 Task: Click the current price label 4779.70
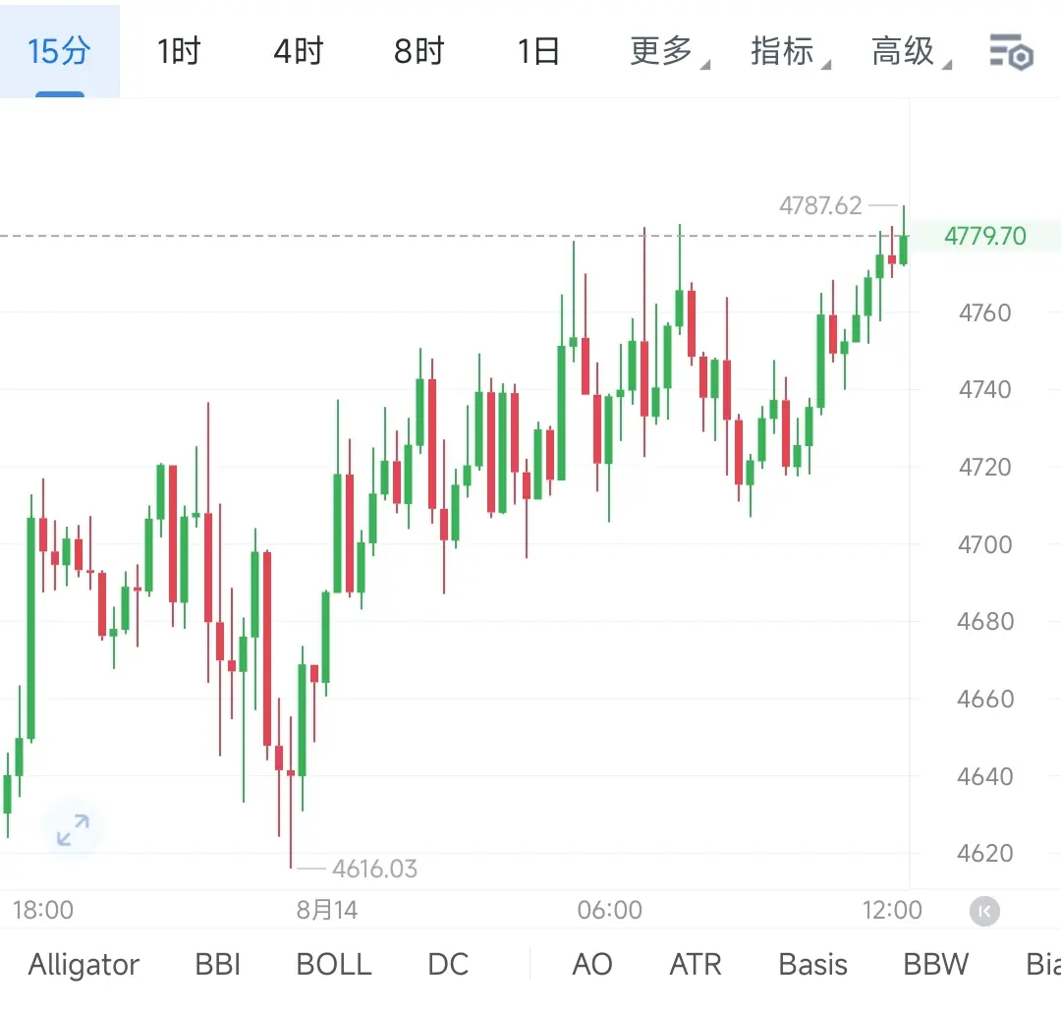(985, 236)
